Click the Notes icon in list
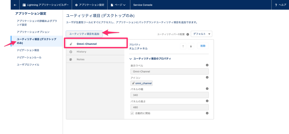Screen dimensions: 289x134 click(x=71, y=60)
